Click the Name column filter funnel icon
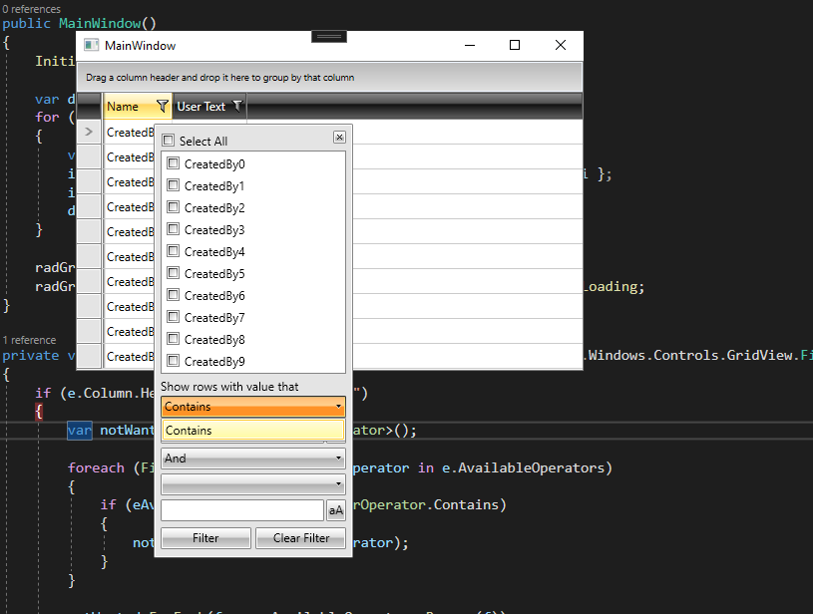 click(163, 107)
